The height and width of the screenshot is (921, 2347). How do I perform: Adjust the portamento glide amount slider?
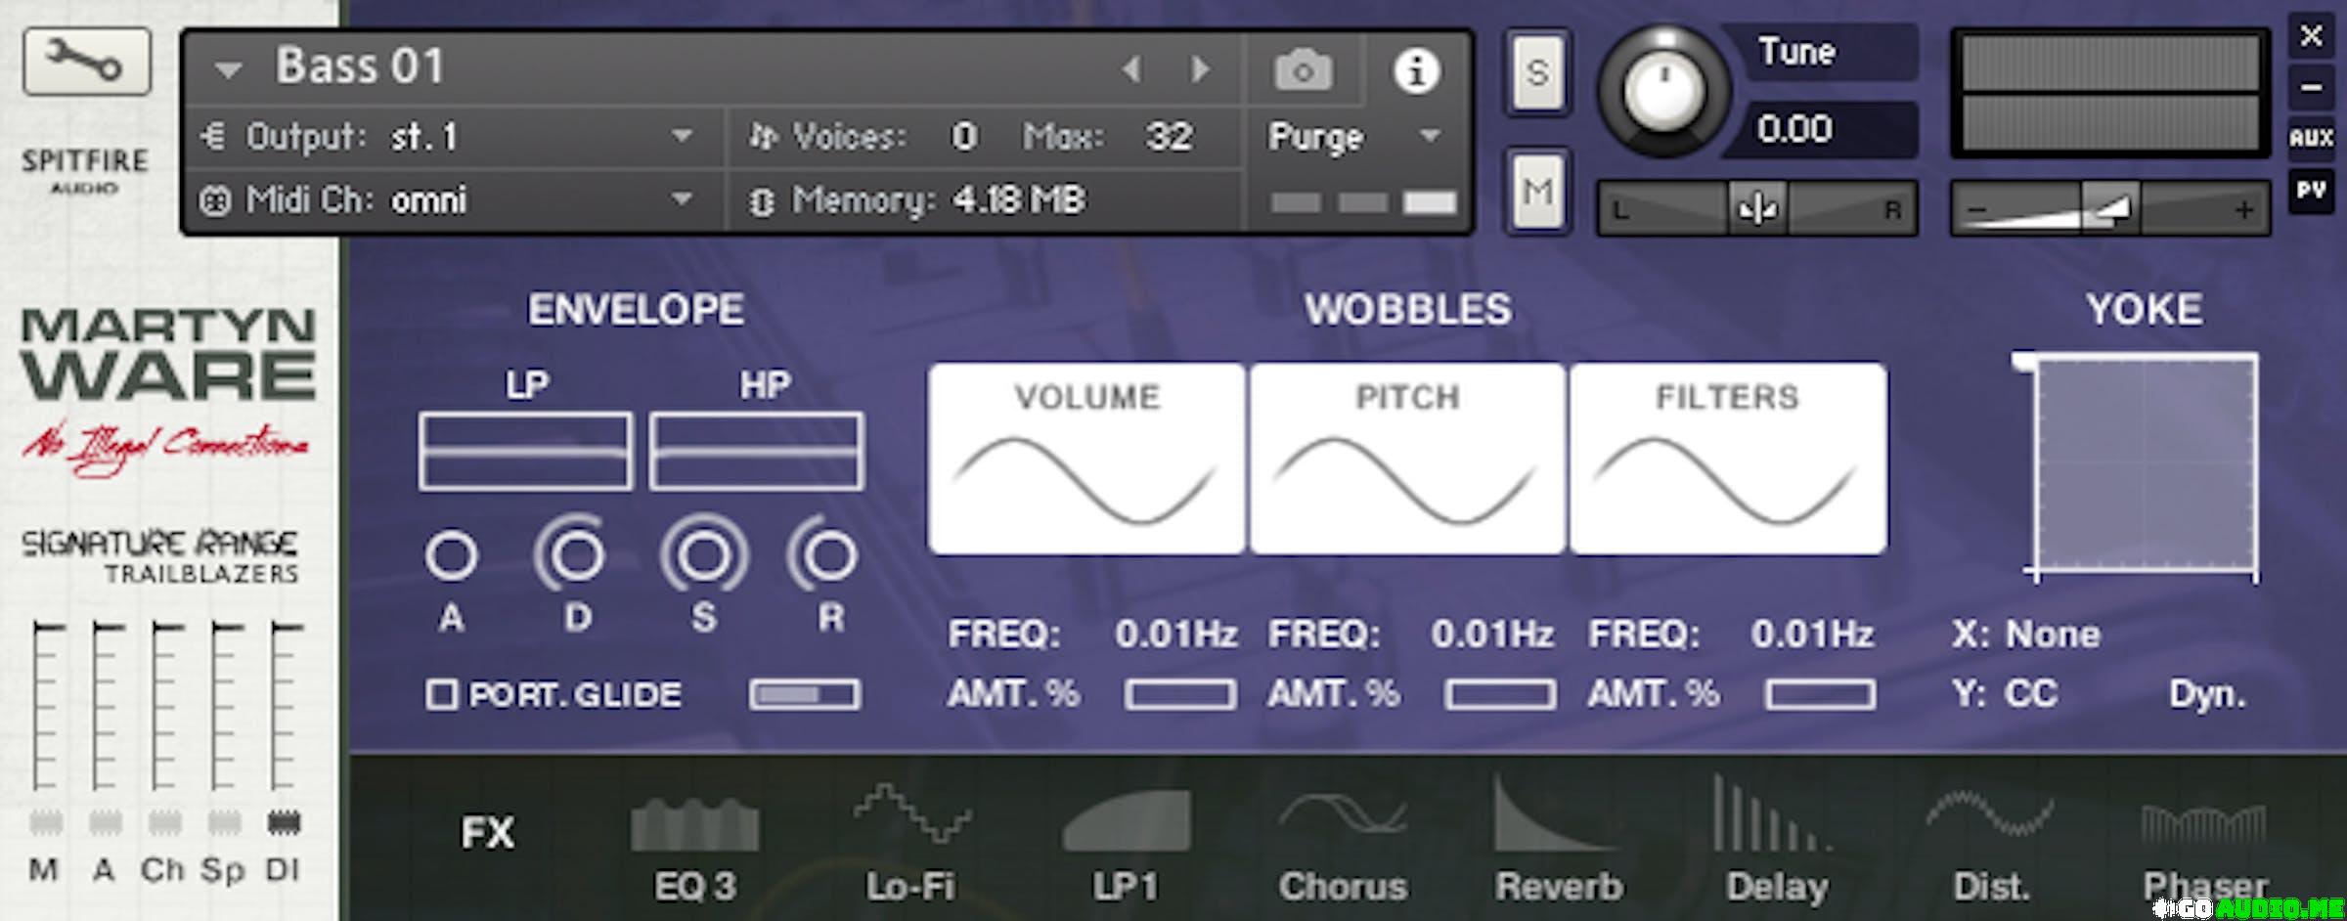[805, 695]
